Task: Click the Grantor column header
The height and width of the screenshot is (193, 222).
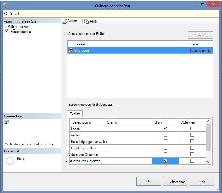Action: (x=128, y=122)
